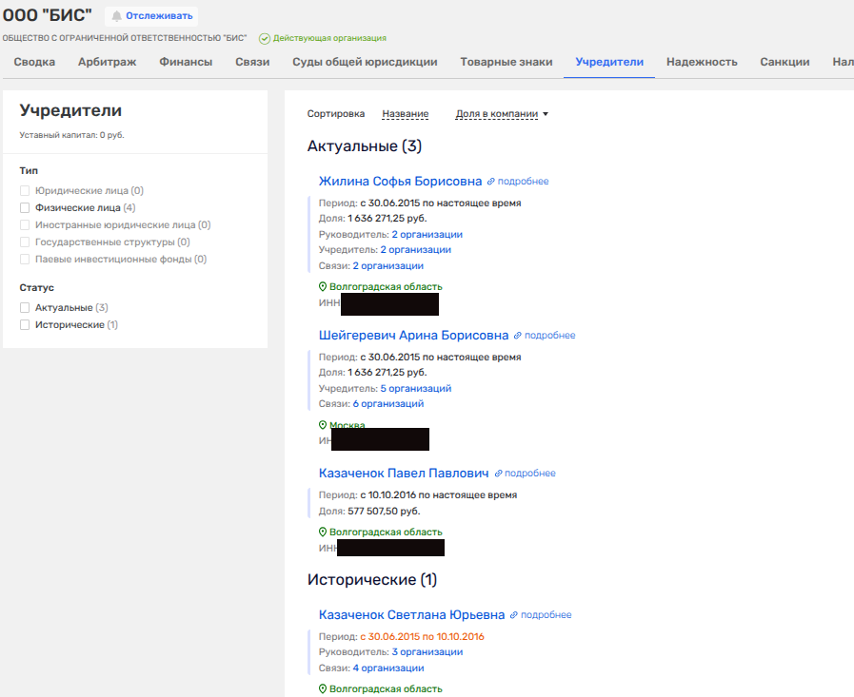854x697 pixels.
Task: Go to the Товарные знаки tab
Action: coord(506,62)
